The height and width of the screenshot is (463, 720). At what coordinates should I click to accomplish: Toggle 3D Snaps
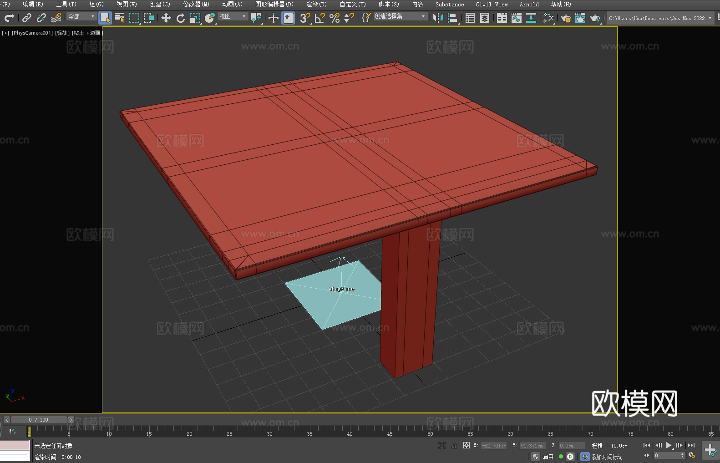[305, 18]
